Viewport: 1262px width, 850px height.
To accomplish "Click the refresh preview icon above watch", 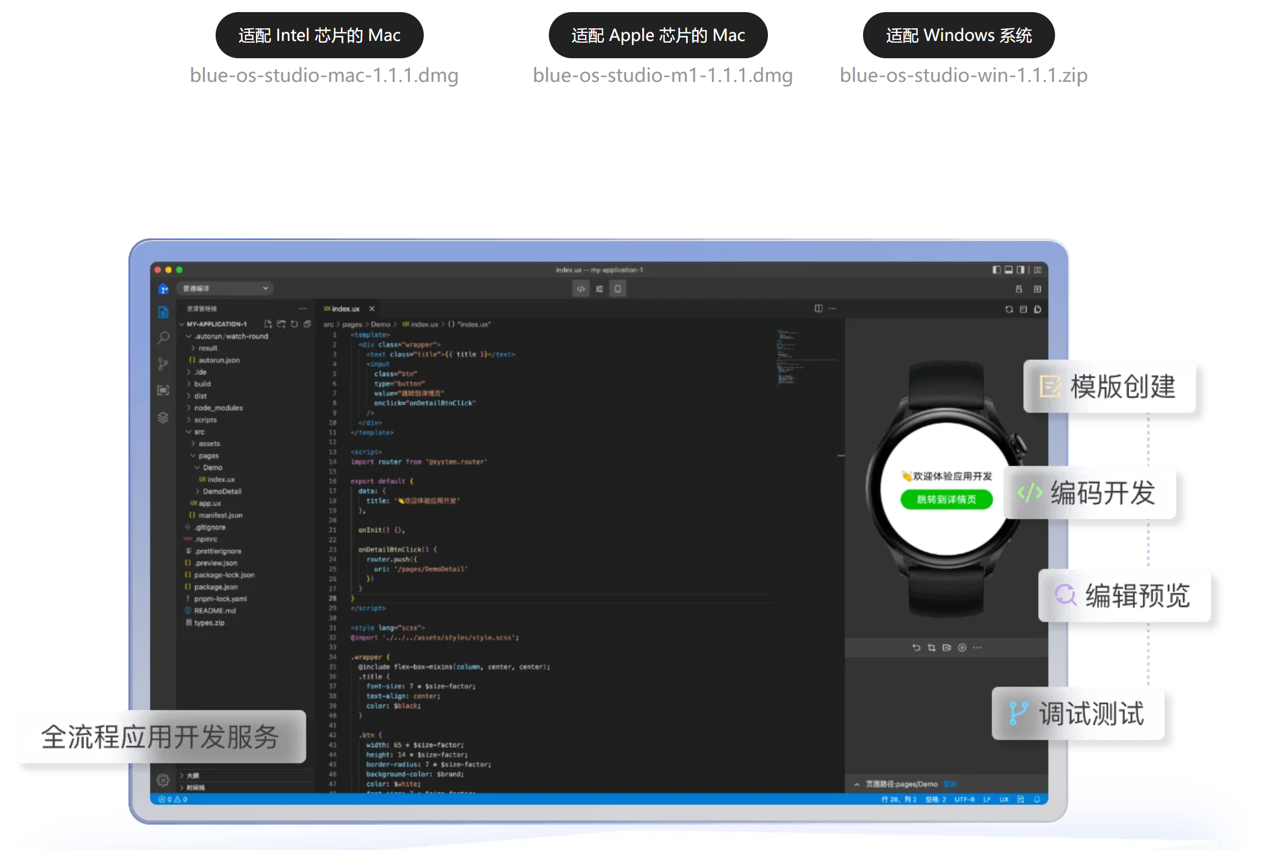I will pos(1009,309).
